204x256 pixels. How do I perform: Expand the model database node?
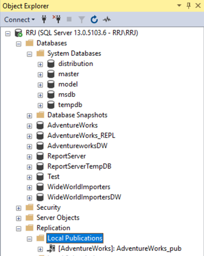pyautogui.click(x=40, y=85)
